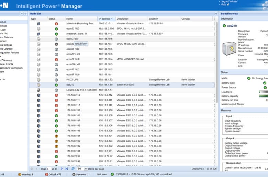The height and width of the screenshot is (177, 268).
Task: Select row named epduAF / id0
Action: click(x=122, y=54)
